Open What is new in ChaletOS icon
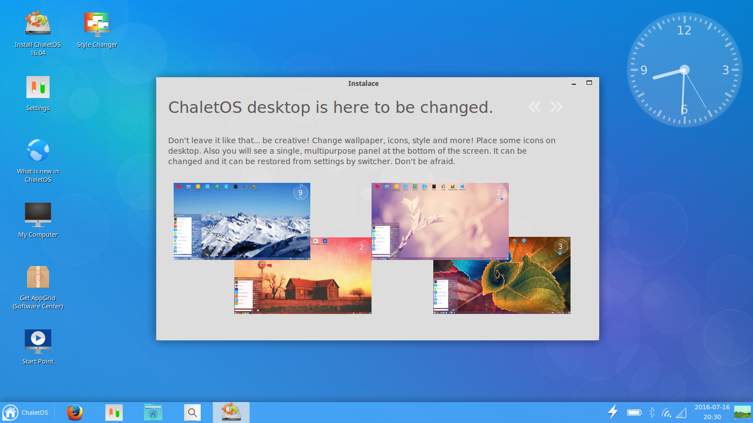The image size is (753, 423). (38, 160)
